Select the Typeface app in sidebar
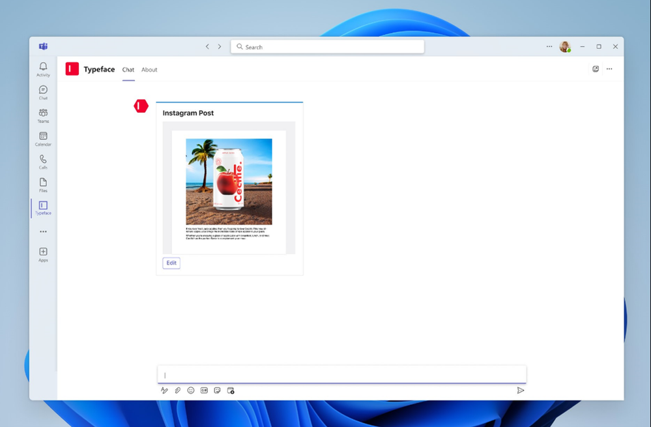 click(x=43, y=208)
